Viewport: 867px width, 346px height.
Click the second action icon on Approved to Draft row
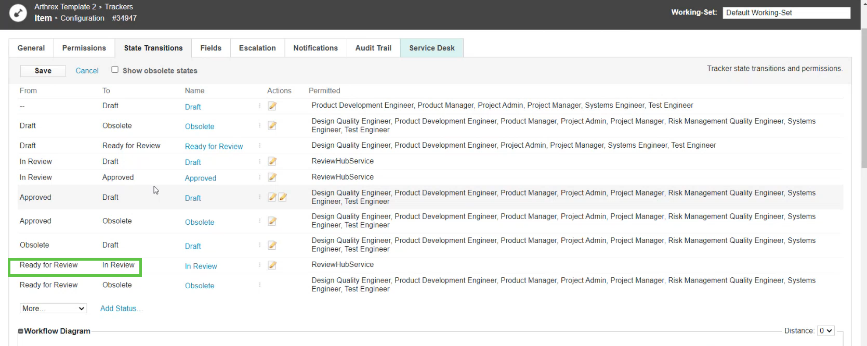[283, 197]
